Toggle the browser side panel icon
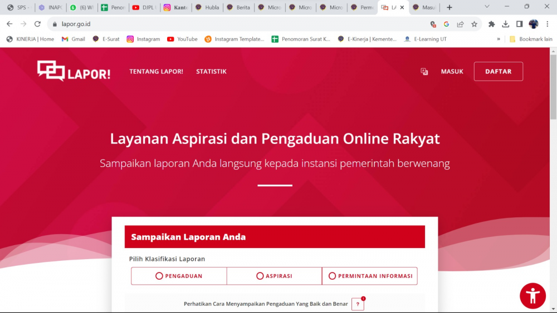The width and height of the screenshot is (557, 313). click(x=519, y=24)
